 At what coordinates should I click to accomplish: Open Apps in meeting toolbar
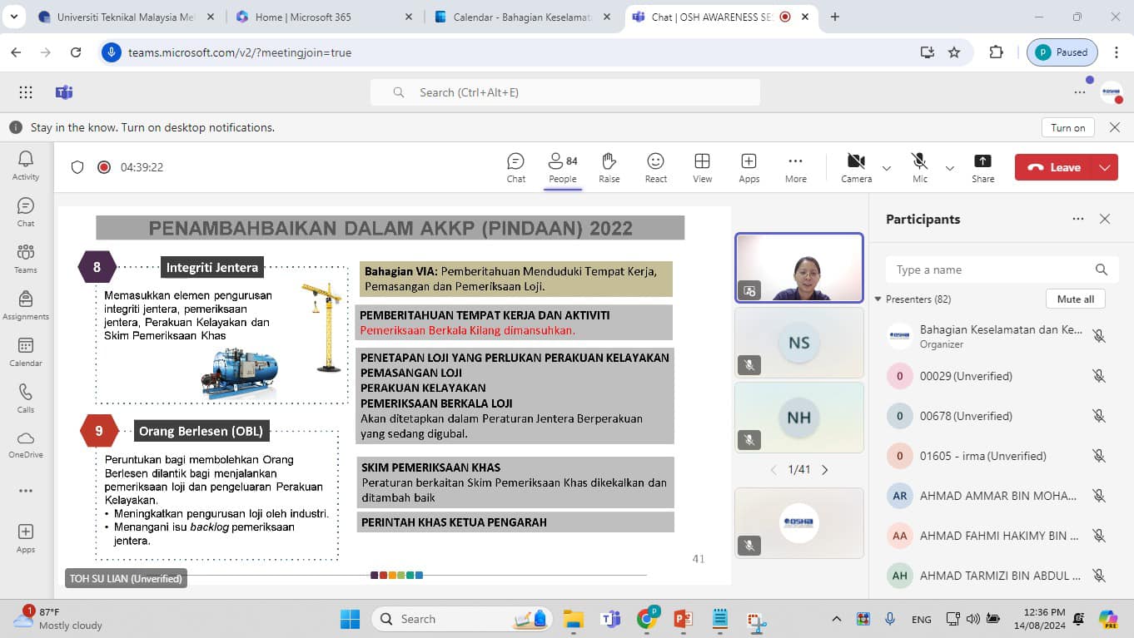pyautogui.click(x=749, y=166)
